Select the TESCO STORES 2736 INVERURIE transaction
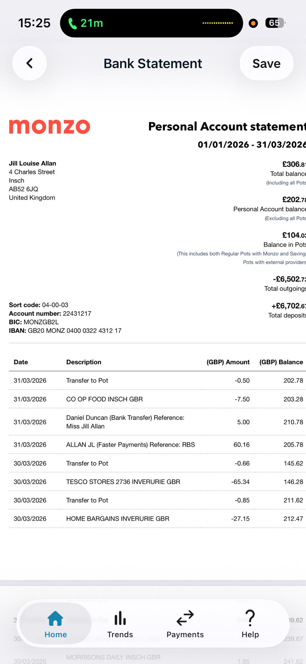This screenshot has width=306, height=664. coord(157,482)
